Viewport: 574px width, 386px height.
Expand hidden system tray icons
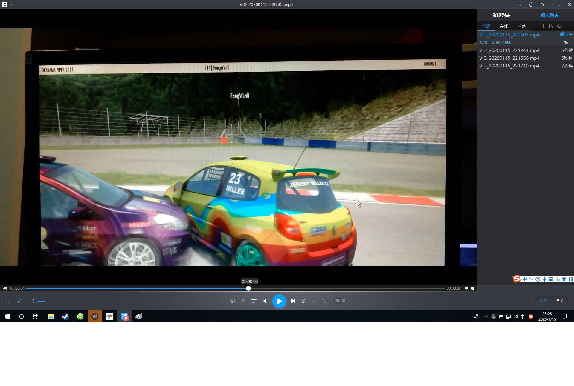[486, 316]
